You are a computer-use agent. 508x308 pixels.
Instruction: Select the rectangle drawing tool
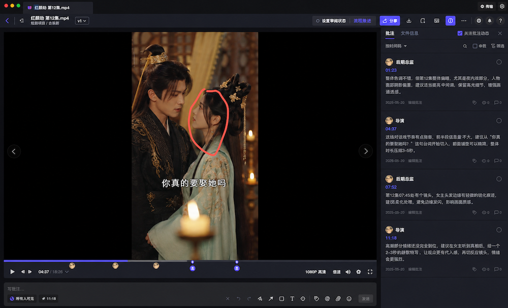(281, 299)
